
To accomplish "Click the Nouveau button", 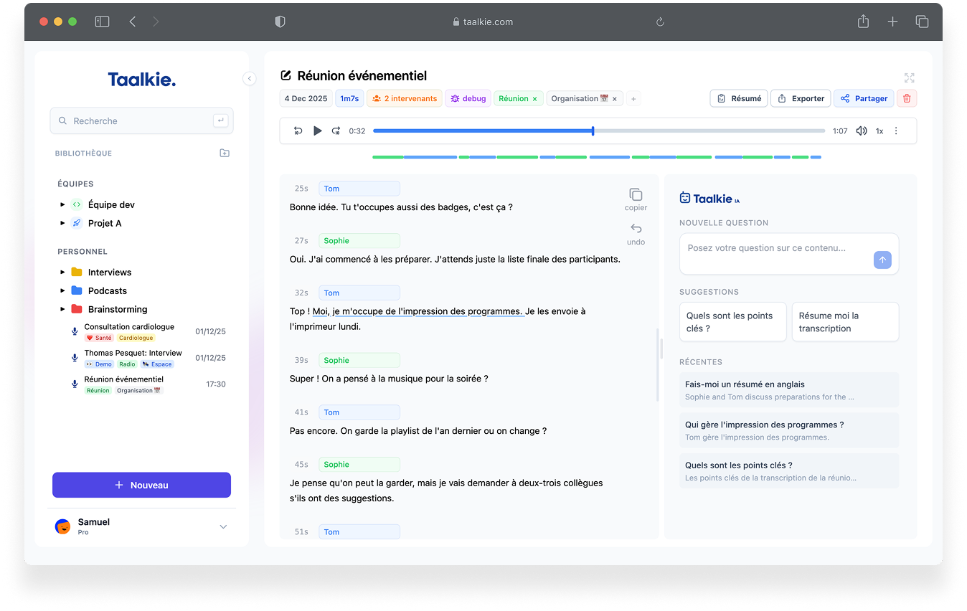I will [141, 485].
